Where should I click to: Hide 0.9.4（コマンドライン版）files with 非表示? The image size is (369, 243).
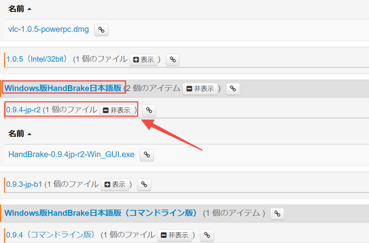pos(174,235)
